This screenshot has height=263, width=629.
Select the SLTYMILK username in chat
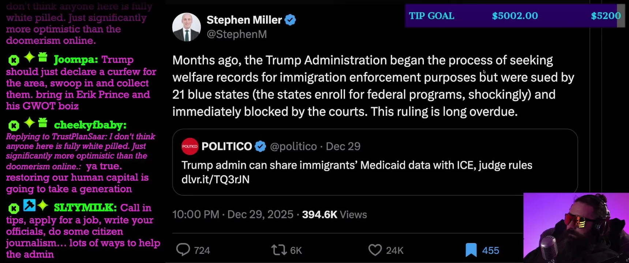pyautogui.click(x=85, y=208)
